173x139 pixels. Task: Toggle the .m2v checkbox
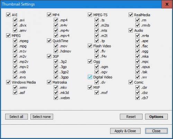[x=15, y=56]
